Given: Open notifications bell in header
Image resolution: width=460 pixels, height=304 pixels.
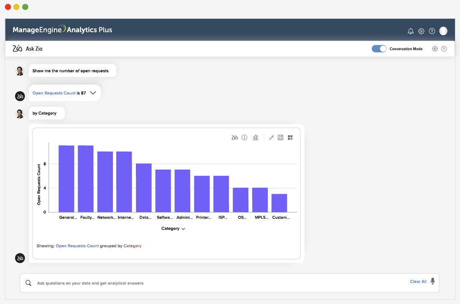Looking at the screenshot, I should click(x=411, y=31).
